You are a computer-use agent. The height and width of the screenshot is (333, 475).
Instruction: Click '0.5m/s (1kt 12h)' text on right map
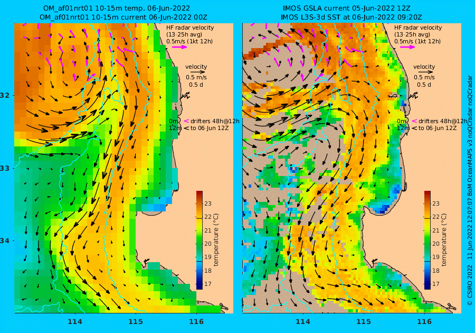pos(417,41)
